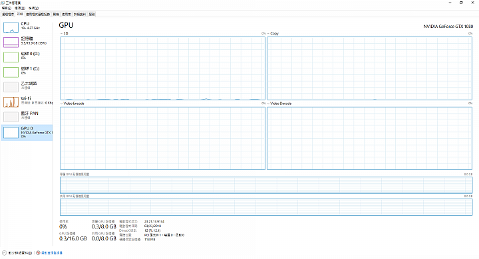Click the 0.0/8.0 GB shared memory value
This screenshot has height=259, width=479.
[x=104, y=238]
